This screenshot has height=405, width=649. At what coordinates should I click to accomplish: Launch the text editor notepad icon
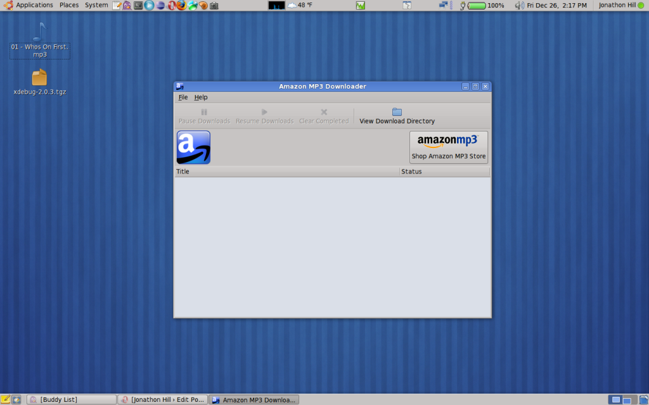coord(117,5)
